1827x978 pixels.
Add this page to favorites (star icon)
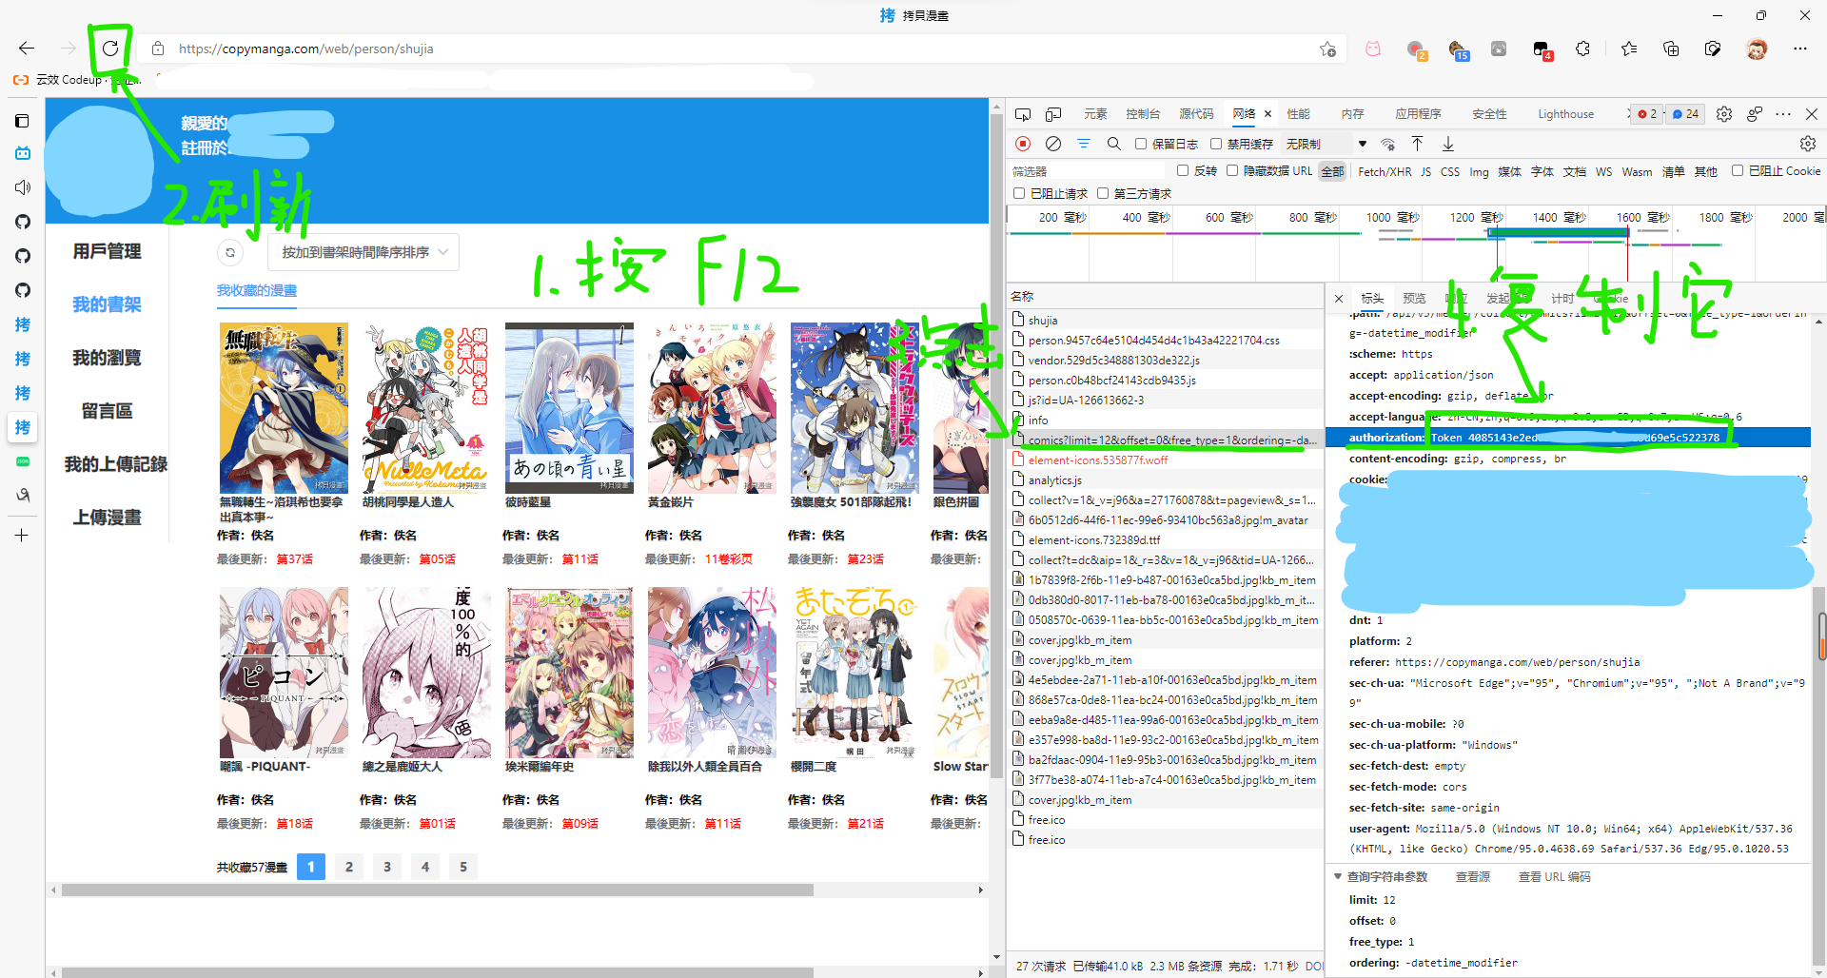pyautogui.click(x=1327, y=49)
